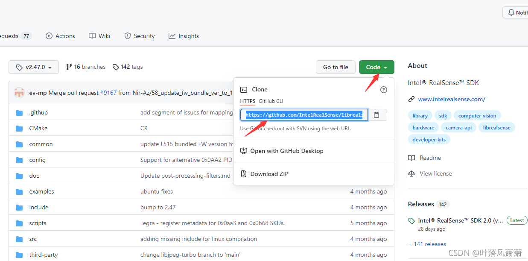Open Intel RealSense SDK 2.0 latest release
Image resolution: width=528 pixels, height=261 pixels.
pos(461,221)
